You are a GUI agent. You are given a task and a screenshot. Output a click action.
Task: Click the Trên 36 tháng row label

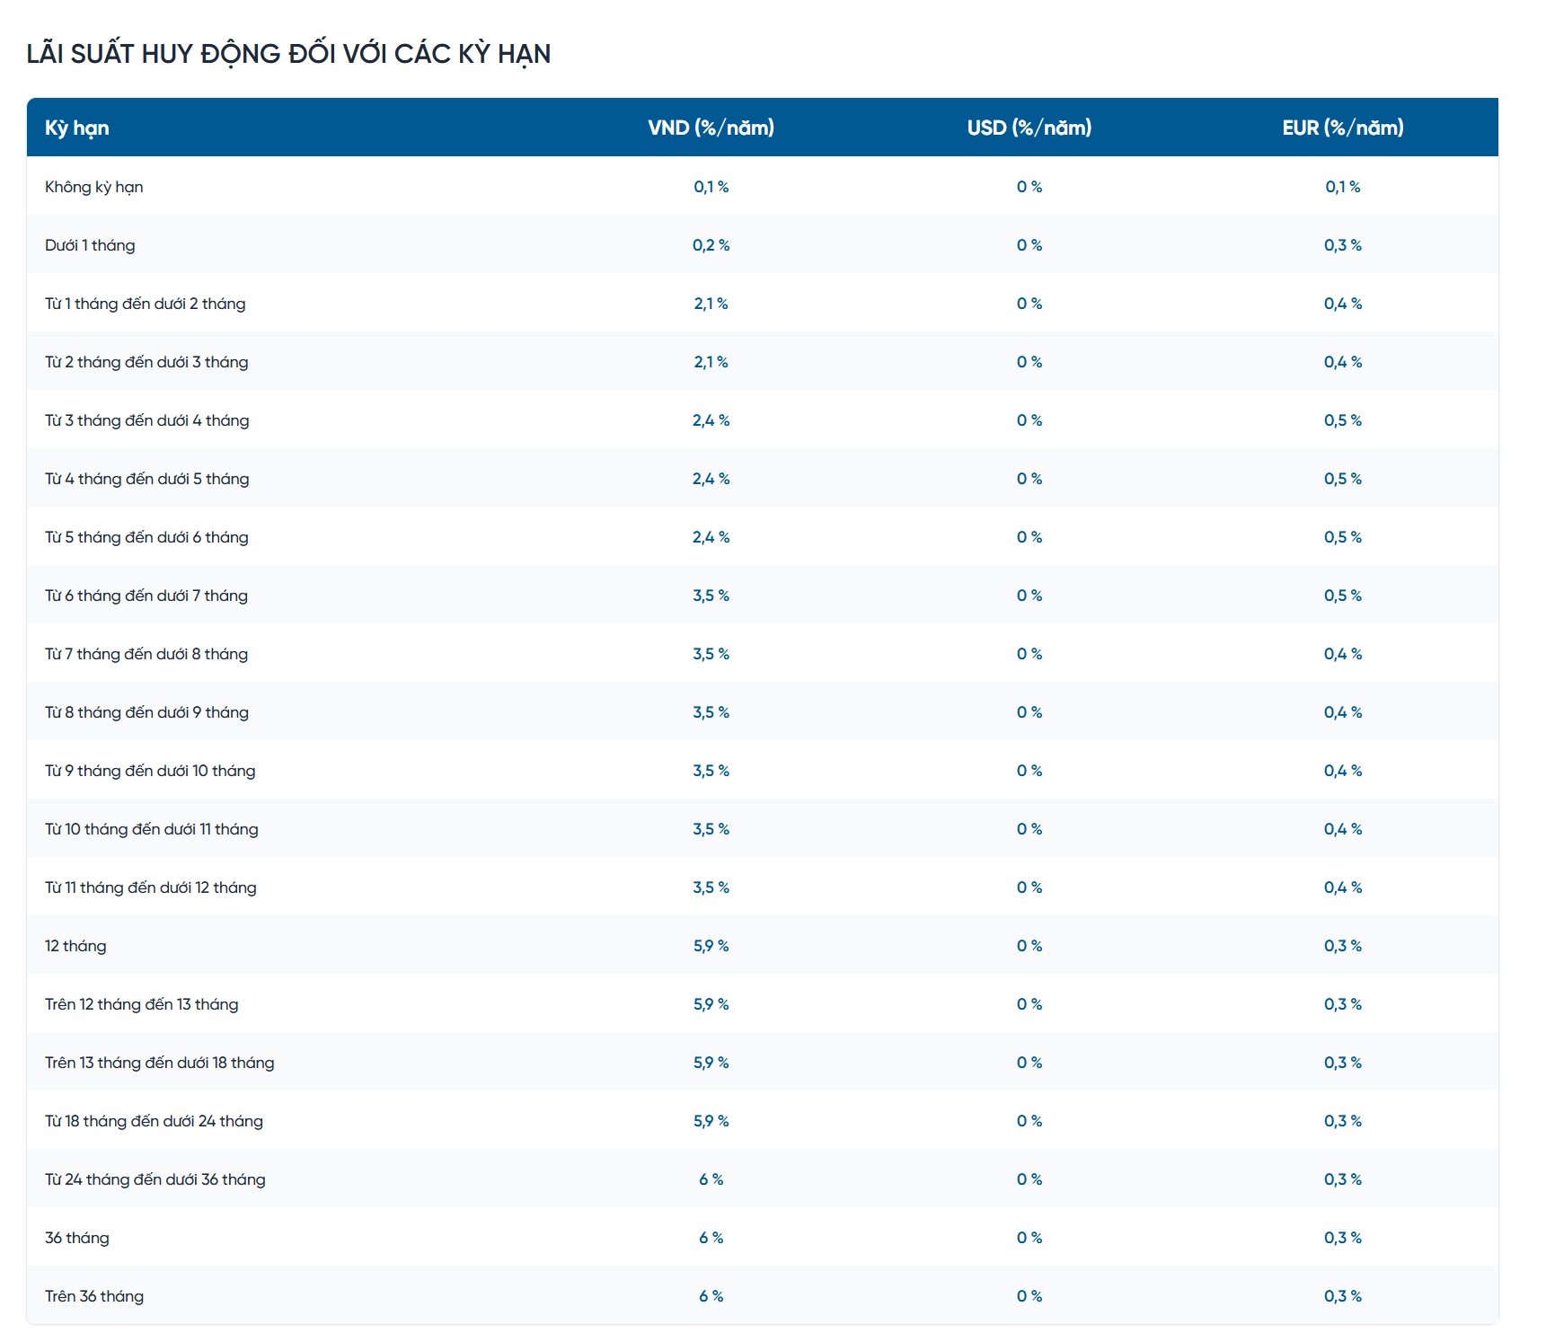(x=94, y=1296)
